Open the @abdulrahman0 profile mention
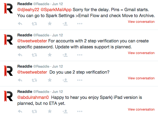This screenshot has width=158, height=116. point(33,97)
